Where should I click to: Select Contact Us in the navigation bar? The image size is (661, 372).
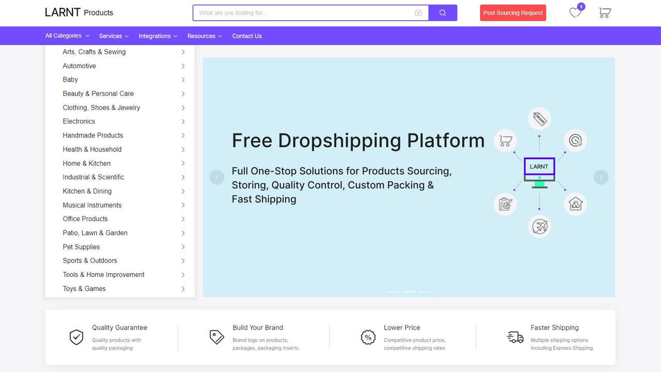247,36
